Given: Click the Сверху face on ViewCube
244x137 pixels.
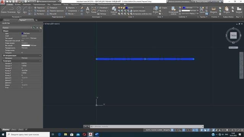Looking at the screenshot, I should pos(233,35).
